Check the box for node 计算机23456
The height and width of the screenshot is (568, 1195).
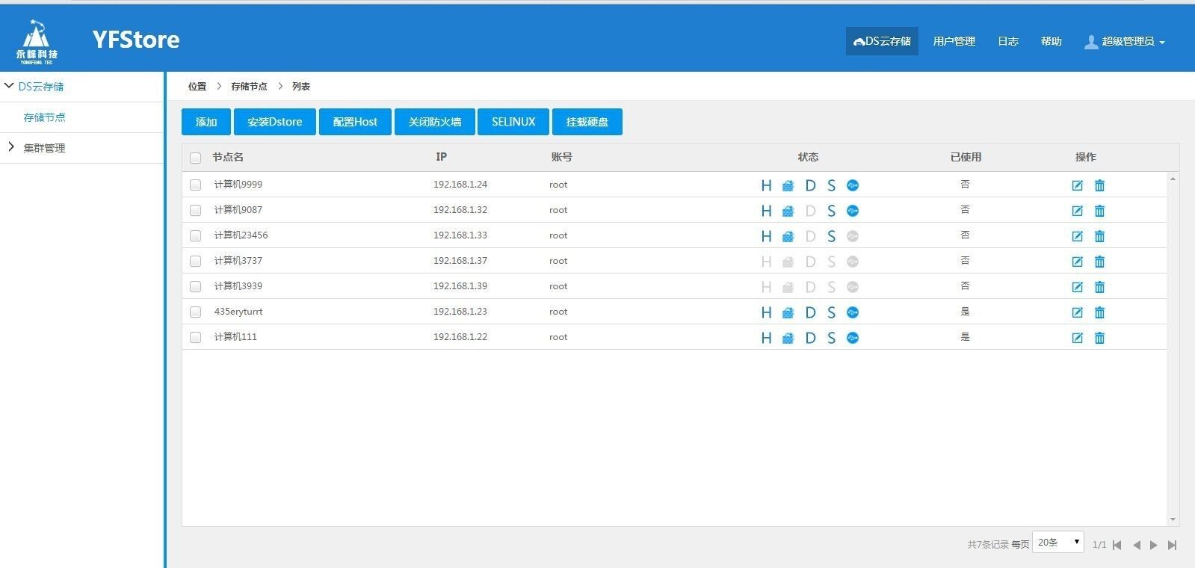click(x=195, y=235)
